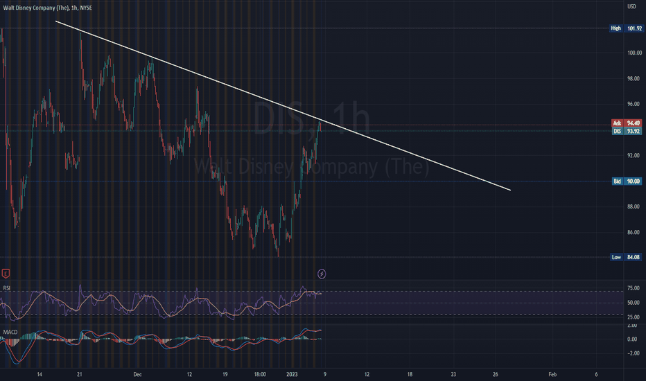This screenshot has height=381, width=646.
Task: Click the 6 date label on time axis
Action: tap(596, 374)
